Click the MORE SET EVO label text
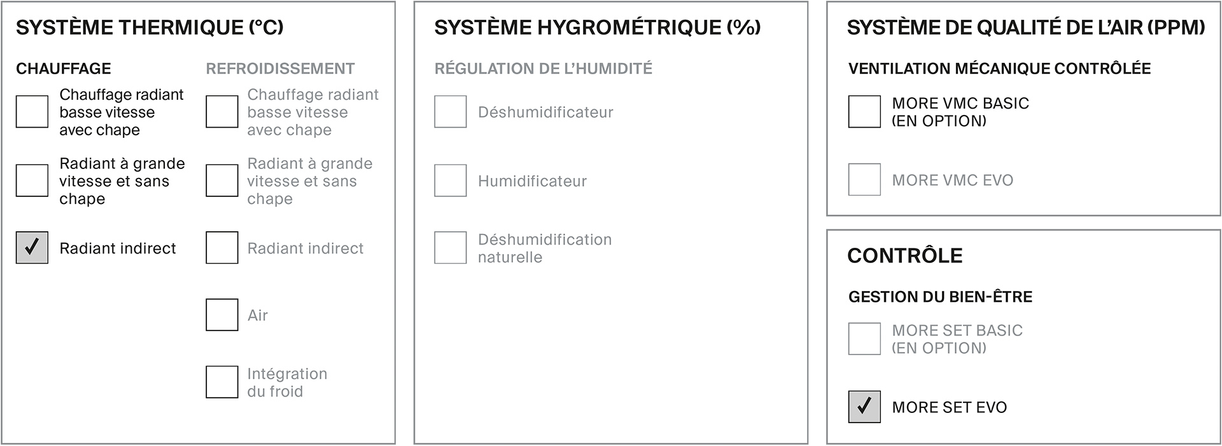 (950, 407)
